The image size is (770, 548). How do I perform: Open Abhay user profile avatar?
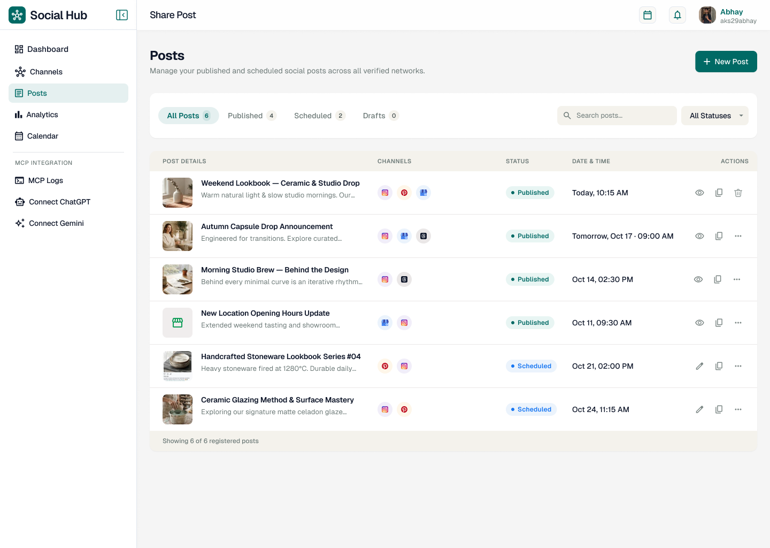tap(707, 15)
